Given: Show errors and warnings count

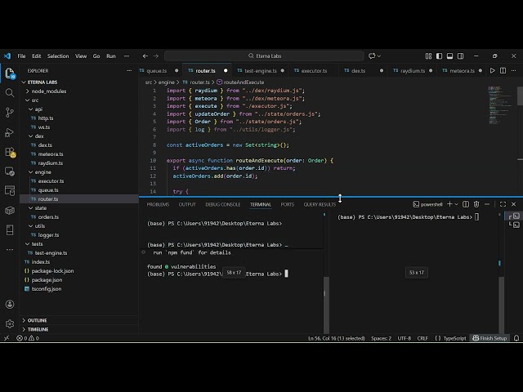Looking at the screenshot, I should [28, 338].
